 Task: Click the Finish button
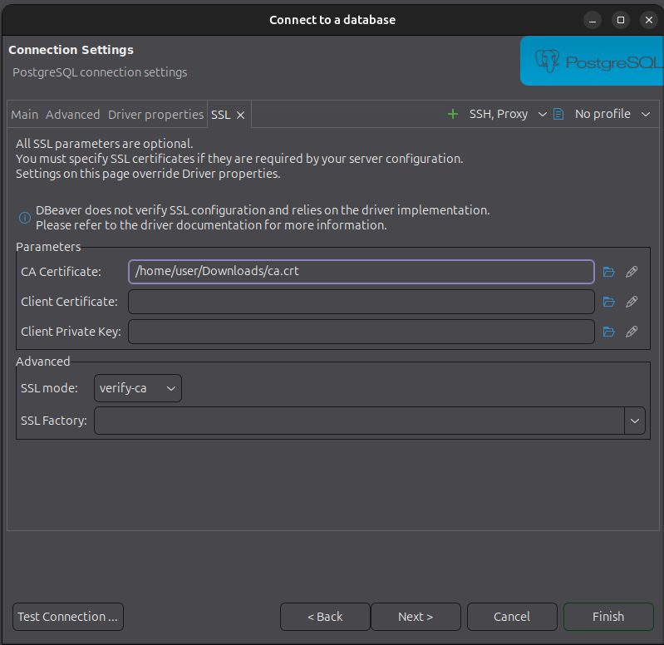pyautogui.click(x=608, y=617)
